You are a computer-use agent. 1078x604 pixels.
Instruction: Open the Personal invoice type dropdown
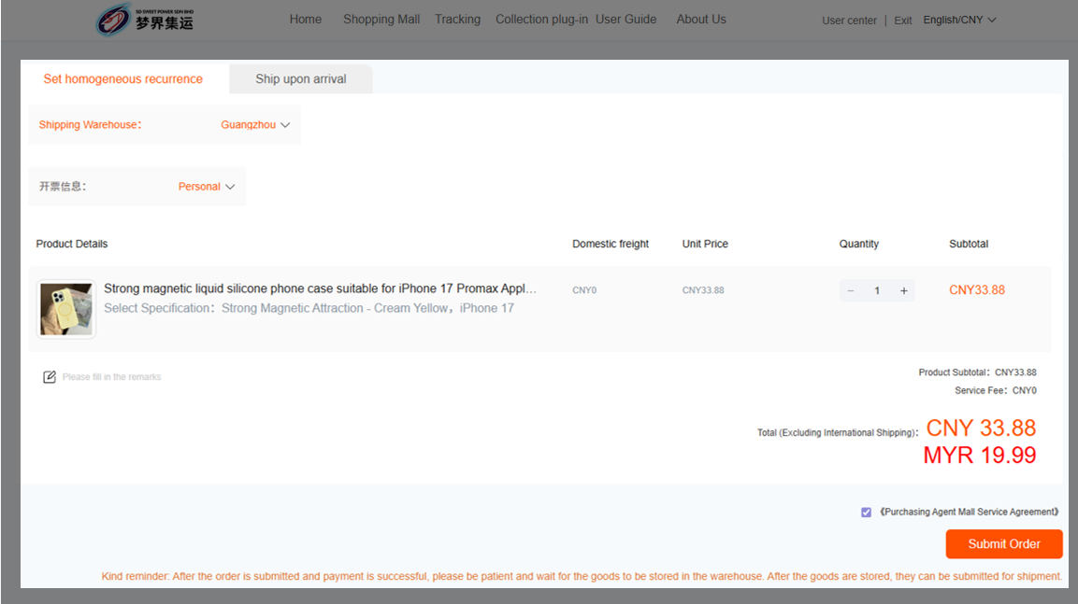click(207, 187)
